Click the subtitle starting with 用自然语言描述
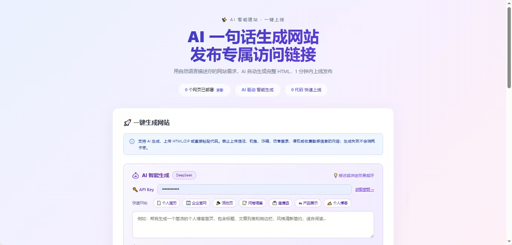This screenshot has height=245, width=512. coord(253,72)
